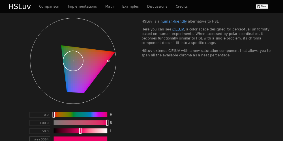Click the S saturation slider bar

point(80,123)
